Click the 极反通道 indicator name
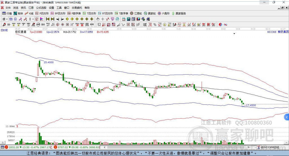289x156 pixels. pyautogui.click(x=21, y=32)
